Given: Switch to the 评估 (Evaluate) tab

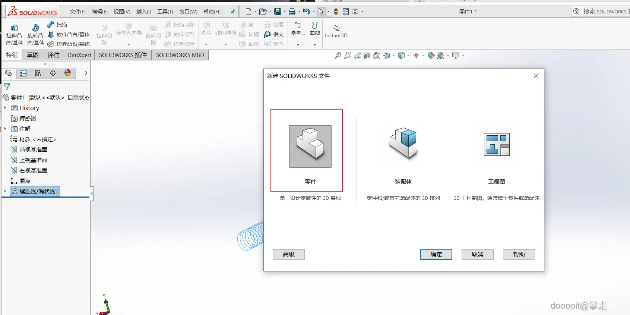Looking at the screenshot, I should coord(54,55).
